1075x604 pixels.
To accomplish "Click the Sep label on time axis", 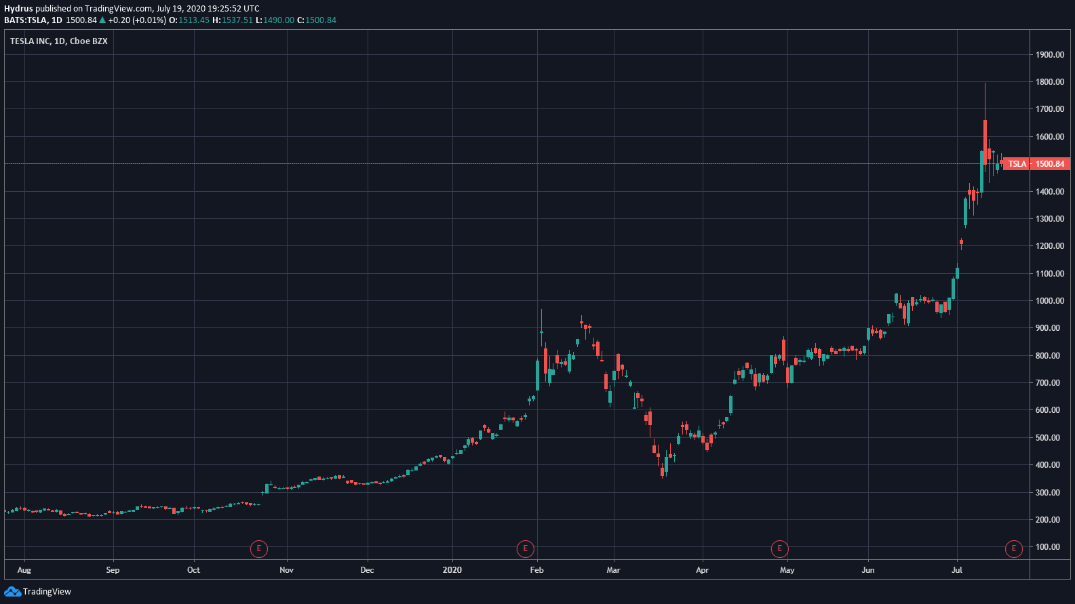I will tap(113, 570).
